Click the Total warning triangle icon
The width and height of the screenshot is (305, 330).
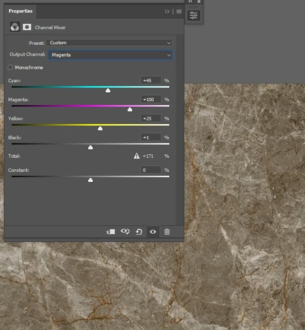click(x=137, y=156)
